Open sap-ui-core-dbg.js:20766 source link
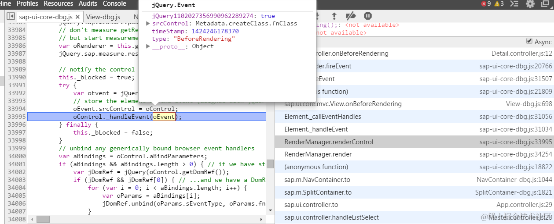Screen dimensions: 554x224 tap(516, 66)
